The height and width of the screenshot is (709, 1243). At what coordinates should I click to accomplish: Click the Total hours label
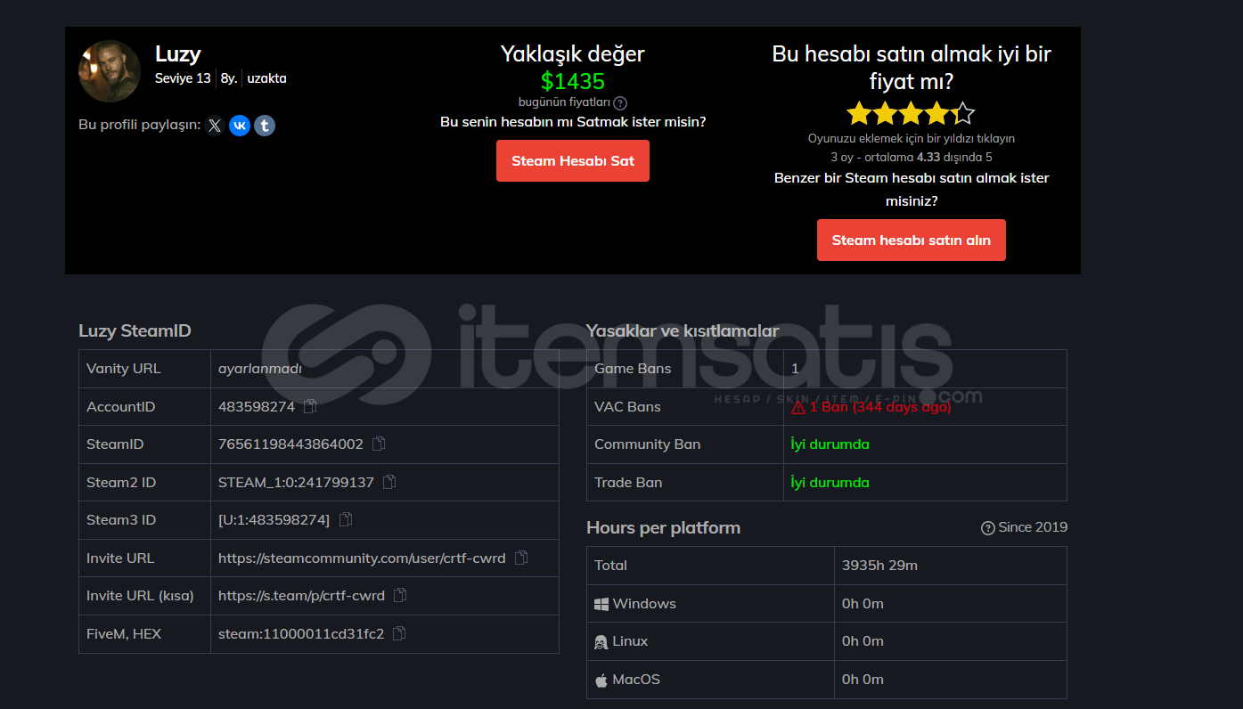[x=610, y=565]
